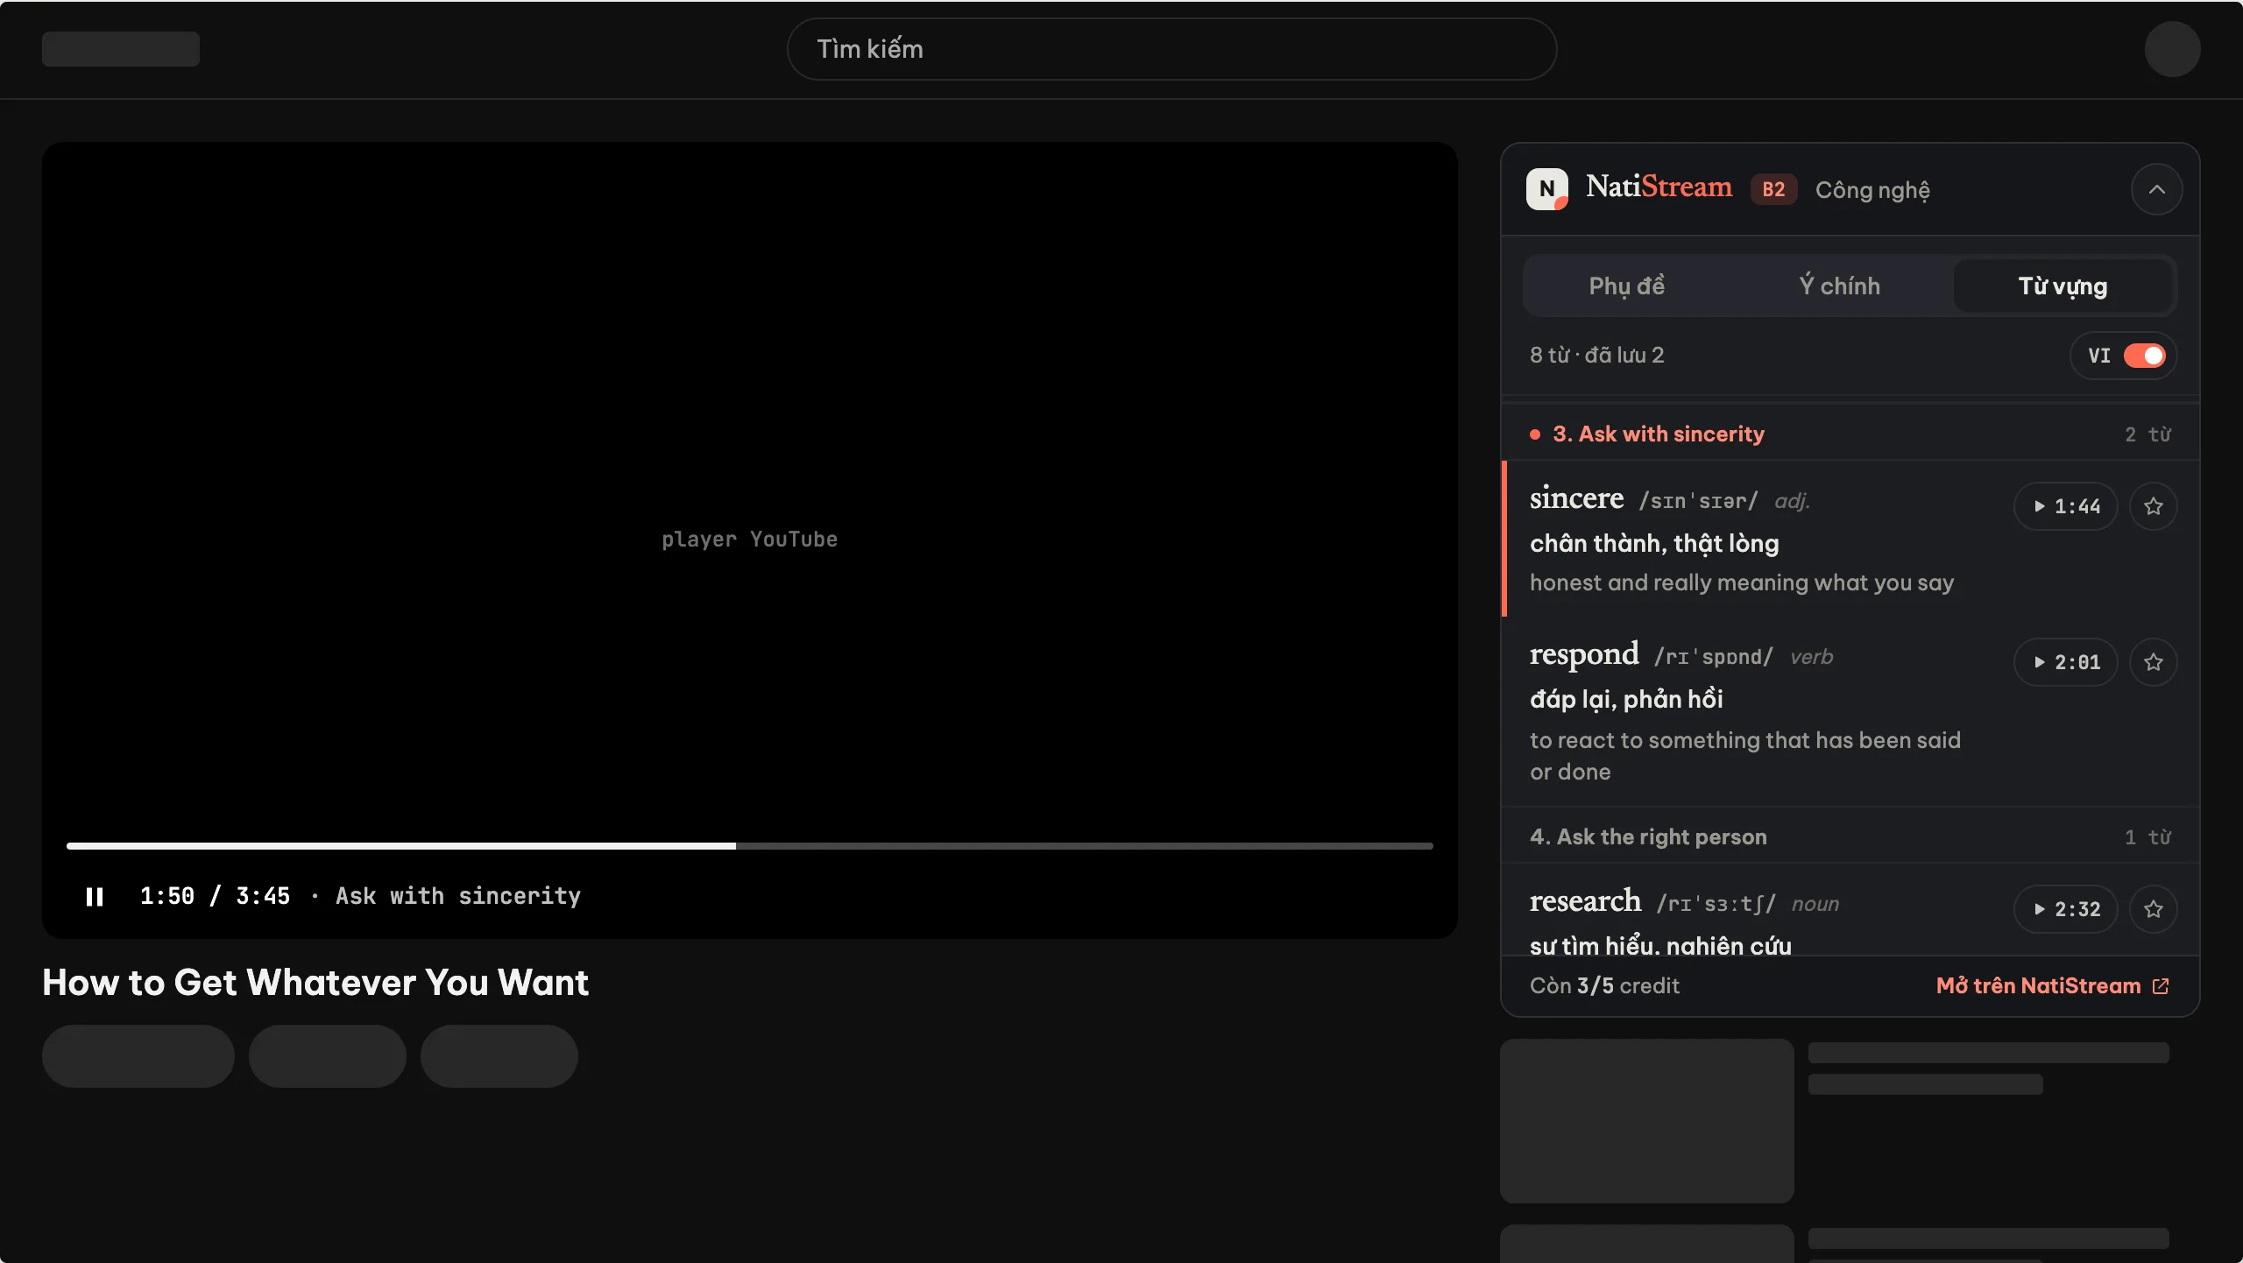The height and width of the screenshot is (1263, 2243).
Task: Switch to the Ý chính tab
Action: pyautogui.click(x=1840, y=286)
